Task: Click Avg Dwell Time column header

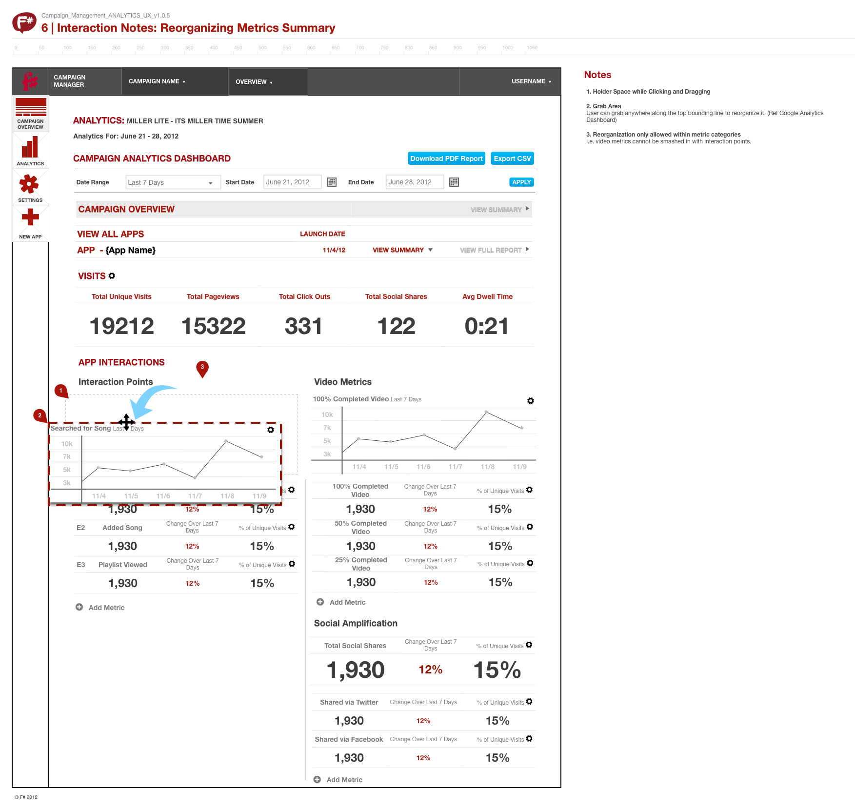Action: [488, 296]
